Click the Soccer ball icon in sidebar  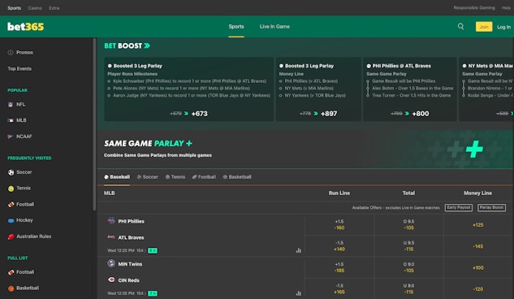(11, 172)
